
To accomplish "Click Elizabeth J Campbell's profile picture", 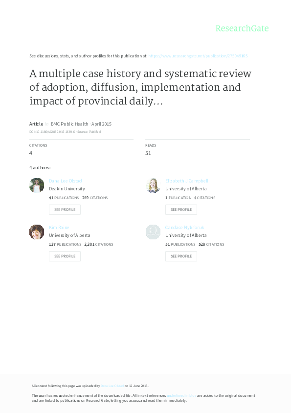I will point(153,185).
